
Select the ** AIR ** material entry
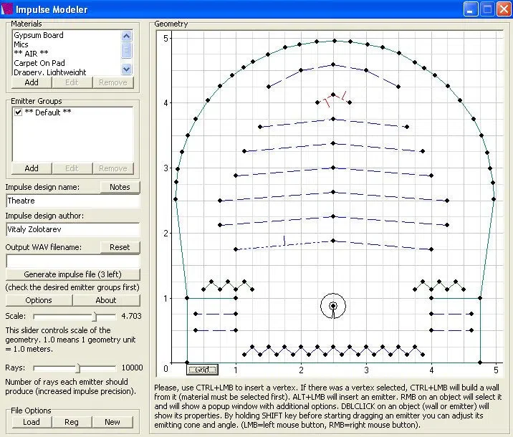coord(31,53)
